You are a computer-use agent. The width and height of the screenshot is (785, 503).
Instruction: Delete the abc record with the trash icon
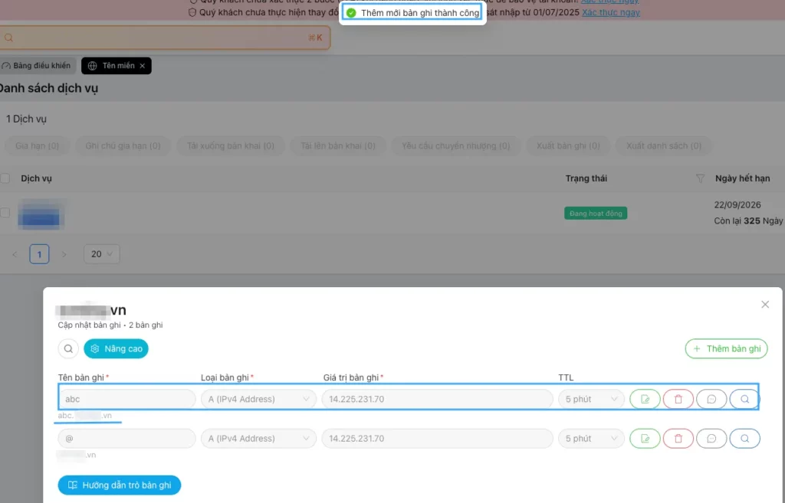(678, 399)
